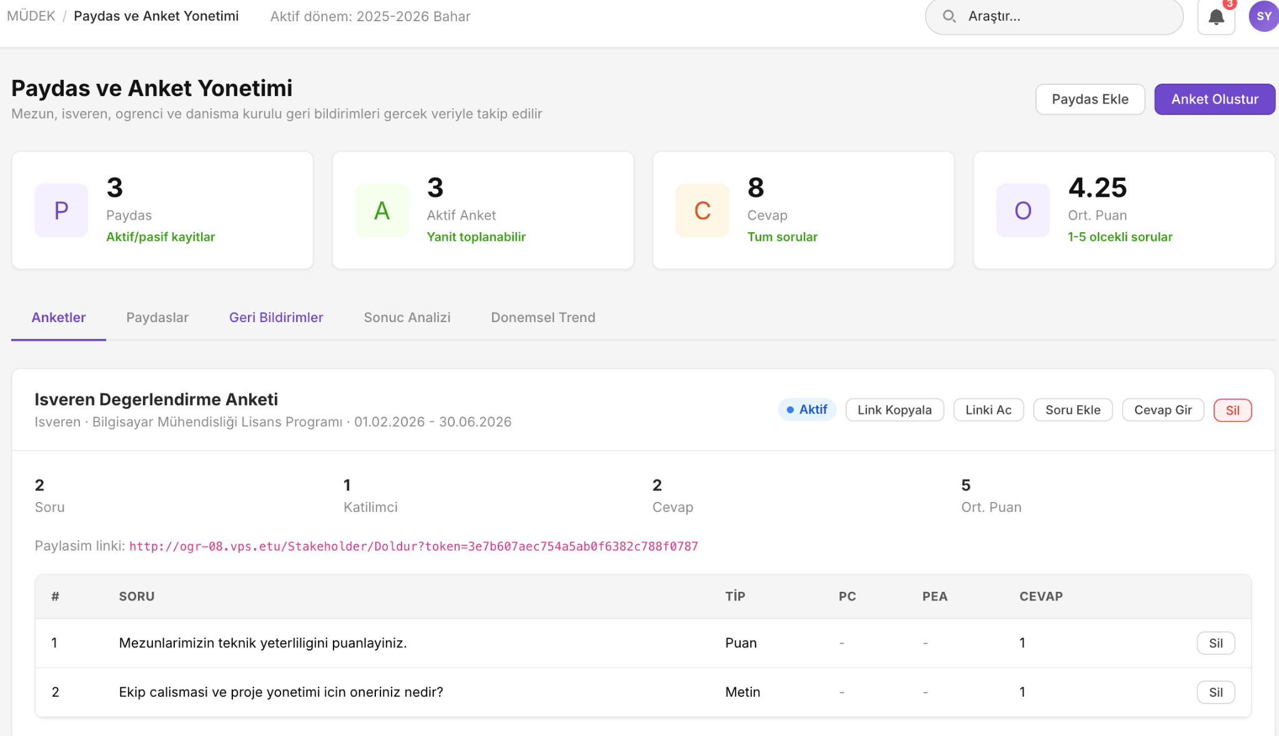Select the Anketler tab
The width and height of the screenshot is (1279, 736).
59,317
